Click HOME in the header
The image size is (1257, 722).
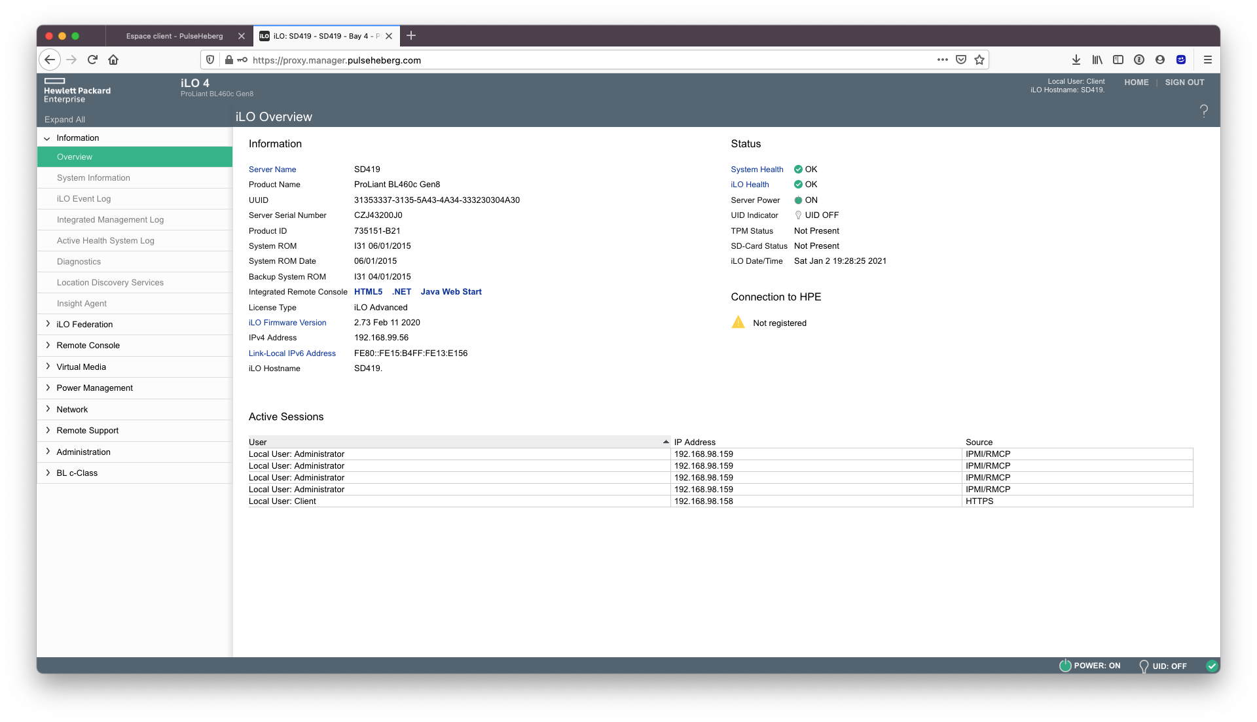(x=1137, y=82)
